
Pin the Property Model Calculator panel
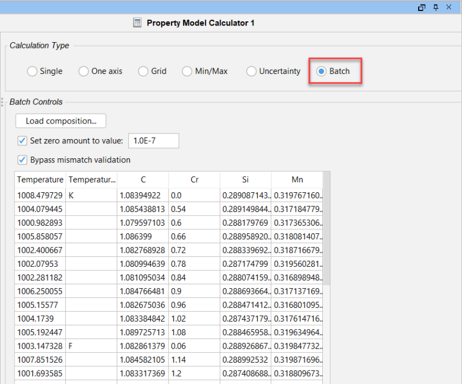pos(435,8)
